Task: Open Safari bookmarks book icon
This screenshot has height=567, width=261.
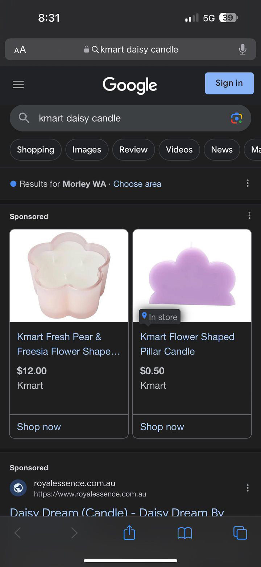Action: (x=185, y=533)
